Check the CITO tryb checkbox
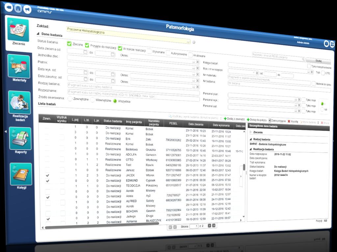Image resolution: width=337 pixels, height=252 pixels. tap(323, 73)
